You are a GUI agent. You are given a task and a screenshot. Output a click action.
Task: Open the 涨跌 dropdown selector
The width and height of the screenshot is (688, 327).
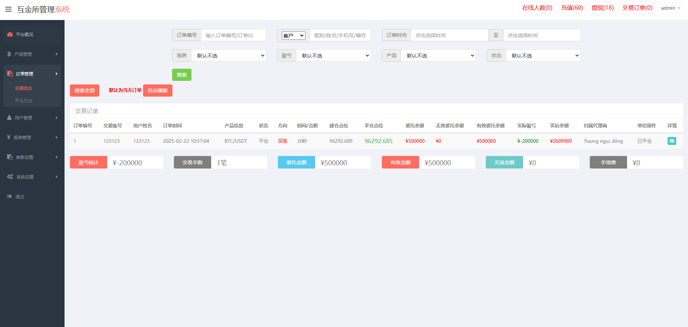[229, 55]
